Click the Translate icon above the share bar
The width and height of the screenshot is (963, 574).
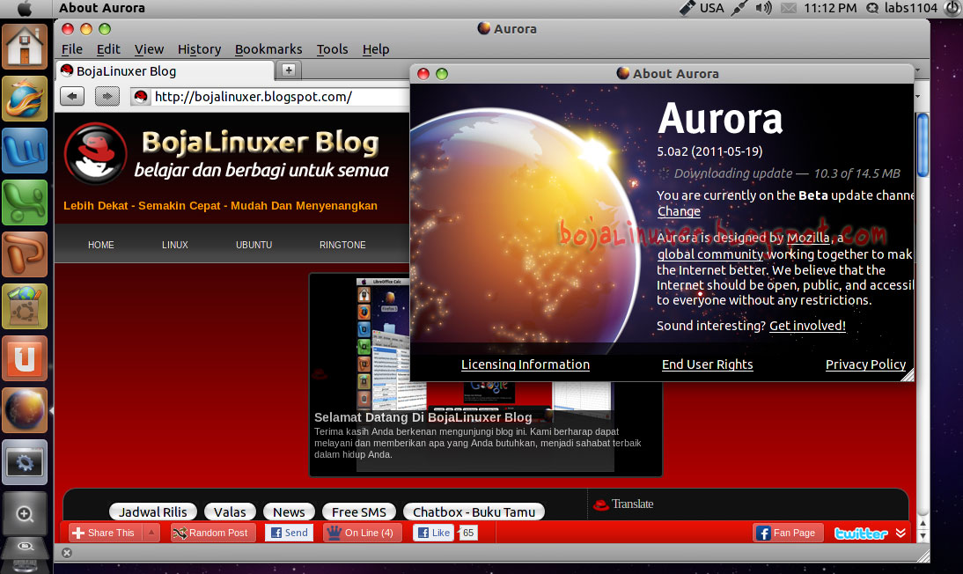coord(602,504)
